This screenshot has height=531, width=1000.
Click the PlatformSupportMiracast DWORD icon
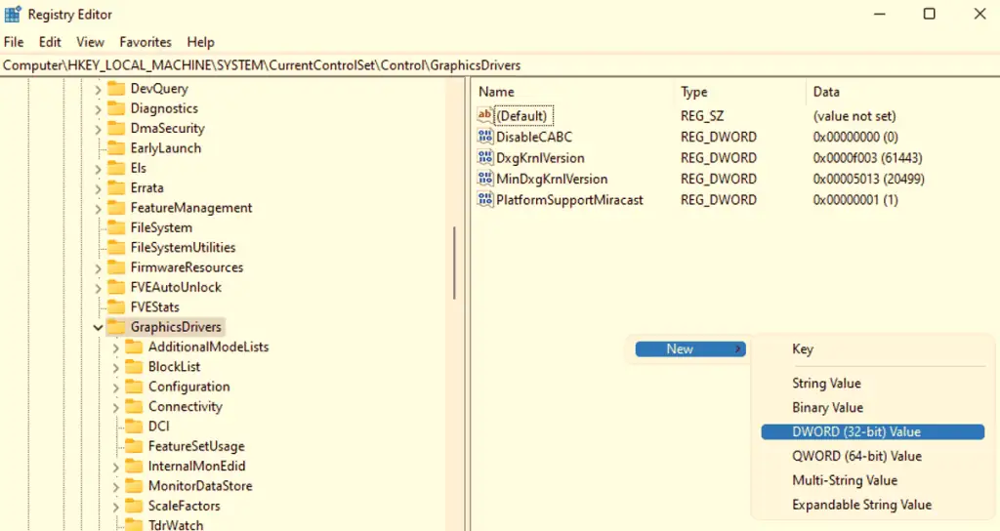484,199
